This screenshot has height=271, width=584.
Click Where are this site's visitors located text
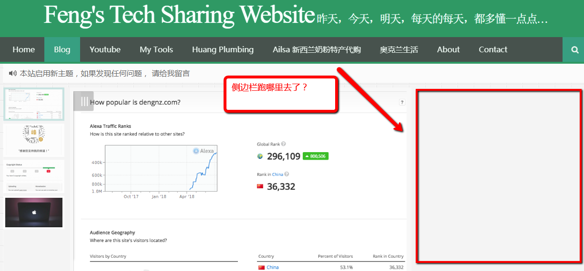click(128, 241)
